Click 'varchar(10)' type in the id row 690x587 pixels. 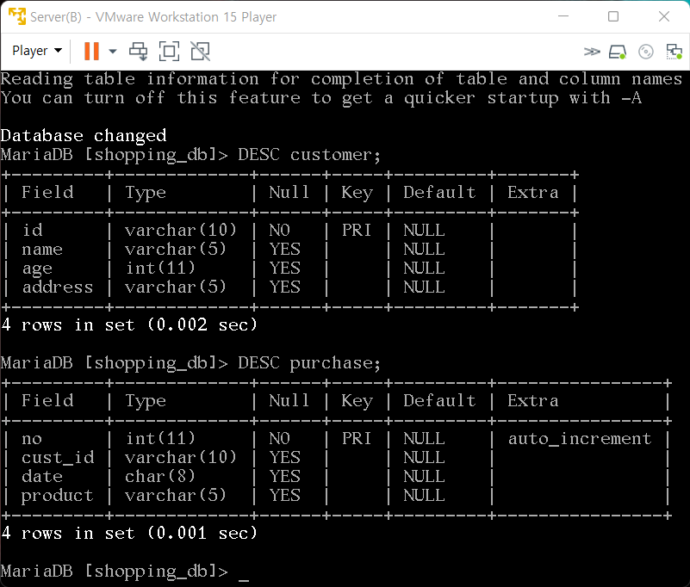click(180, 230)
